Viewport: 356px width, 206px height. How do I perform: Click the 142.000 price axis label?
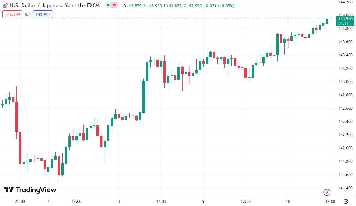345,148
